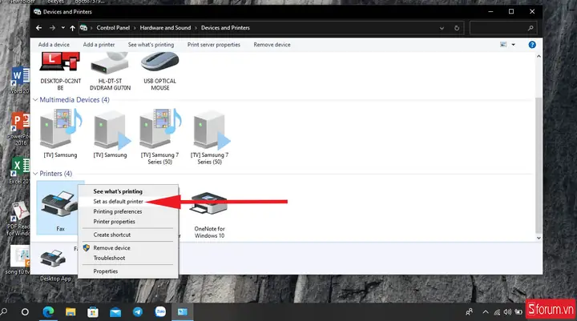Open network status in system tray
577x321 pixels.
click(497, 312)
